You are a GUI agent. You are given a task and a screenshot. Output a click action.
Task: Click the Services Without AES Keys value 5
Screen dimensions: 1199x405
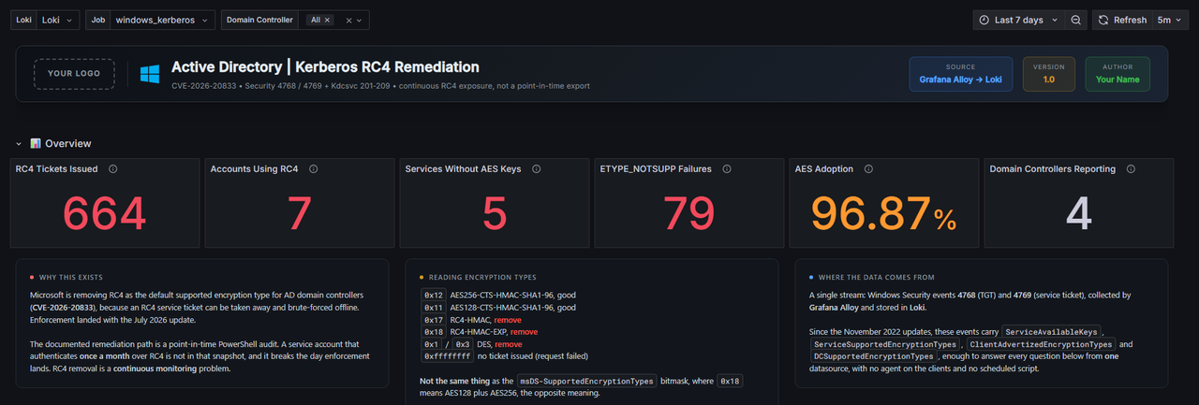point(495,214)
